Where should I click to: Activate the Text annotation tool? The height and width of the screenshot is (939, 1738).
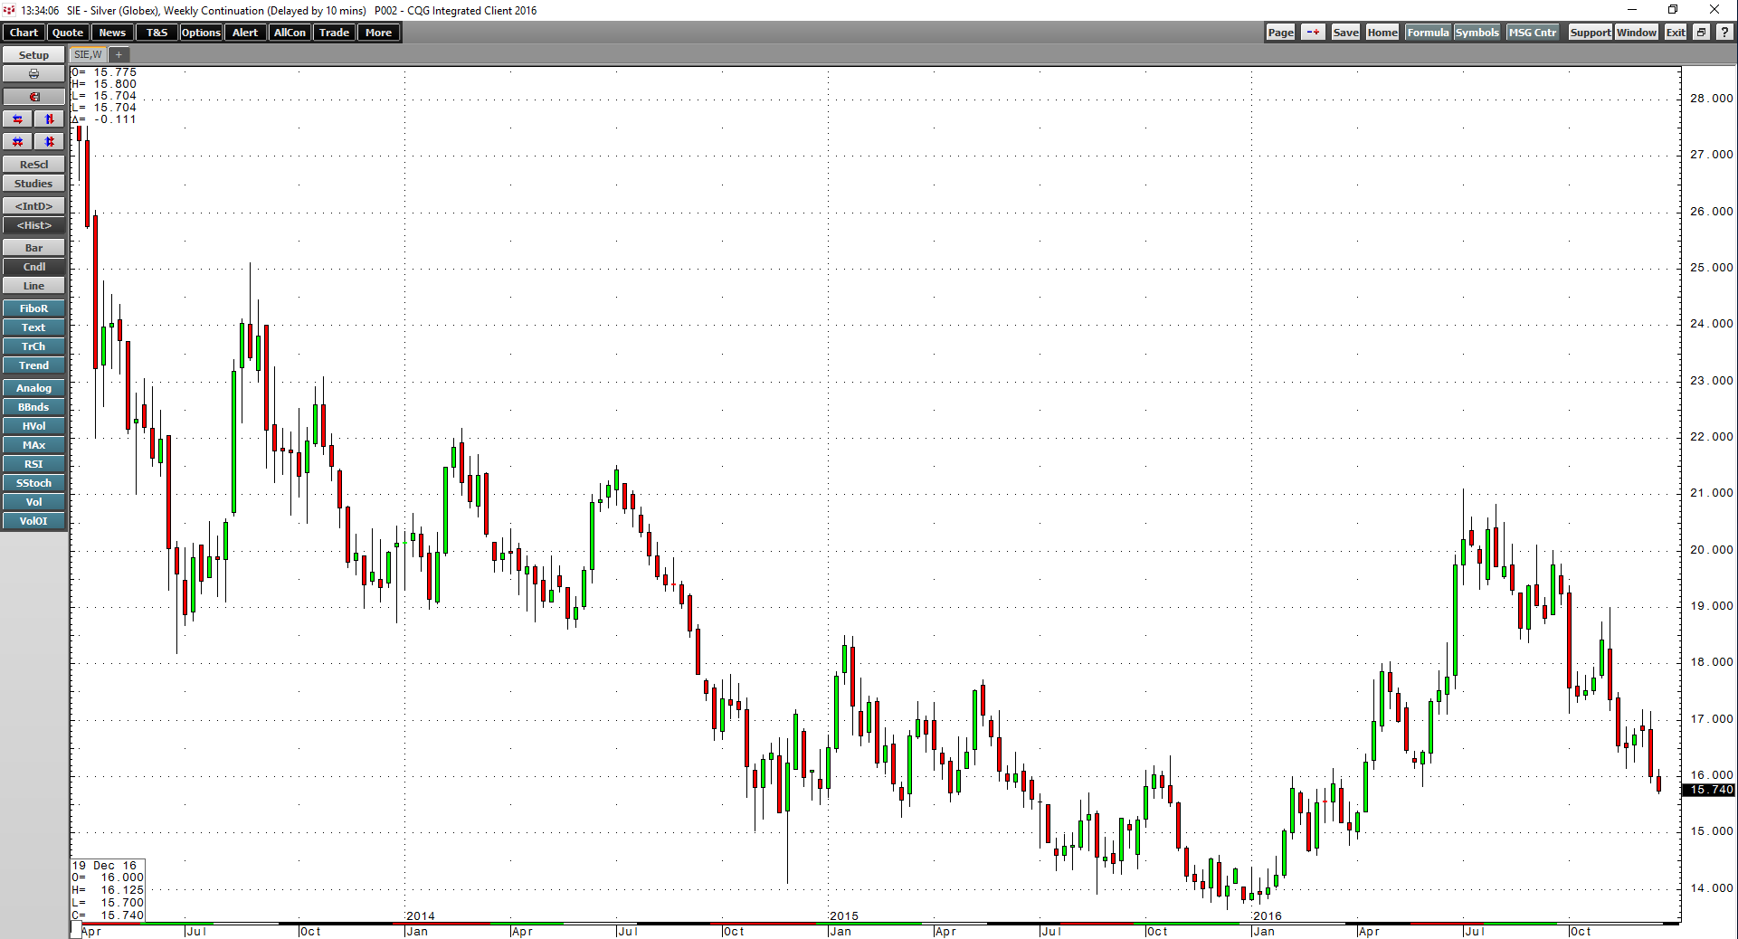point(33,327)
